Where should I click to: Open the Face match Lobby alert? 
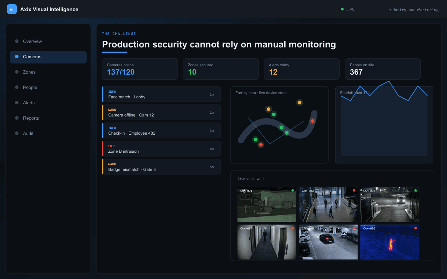161,94
